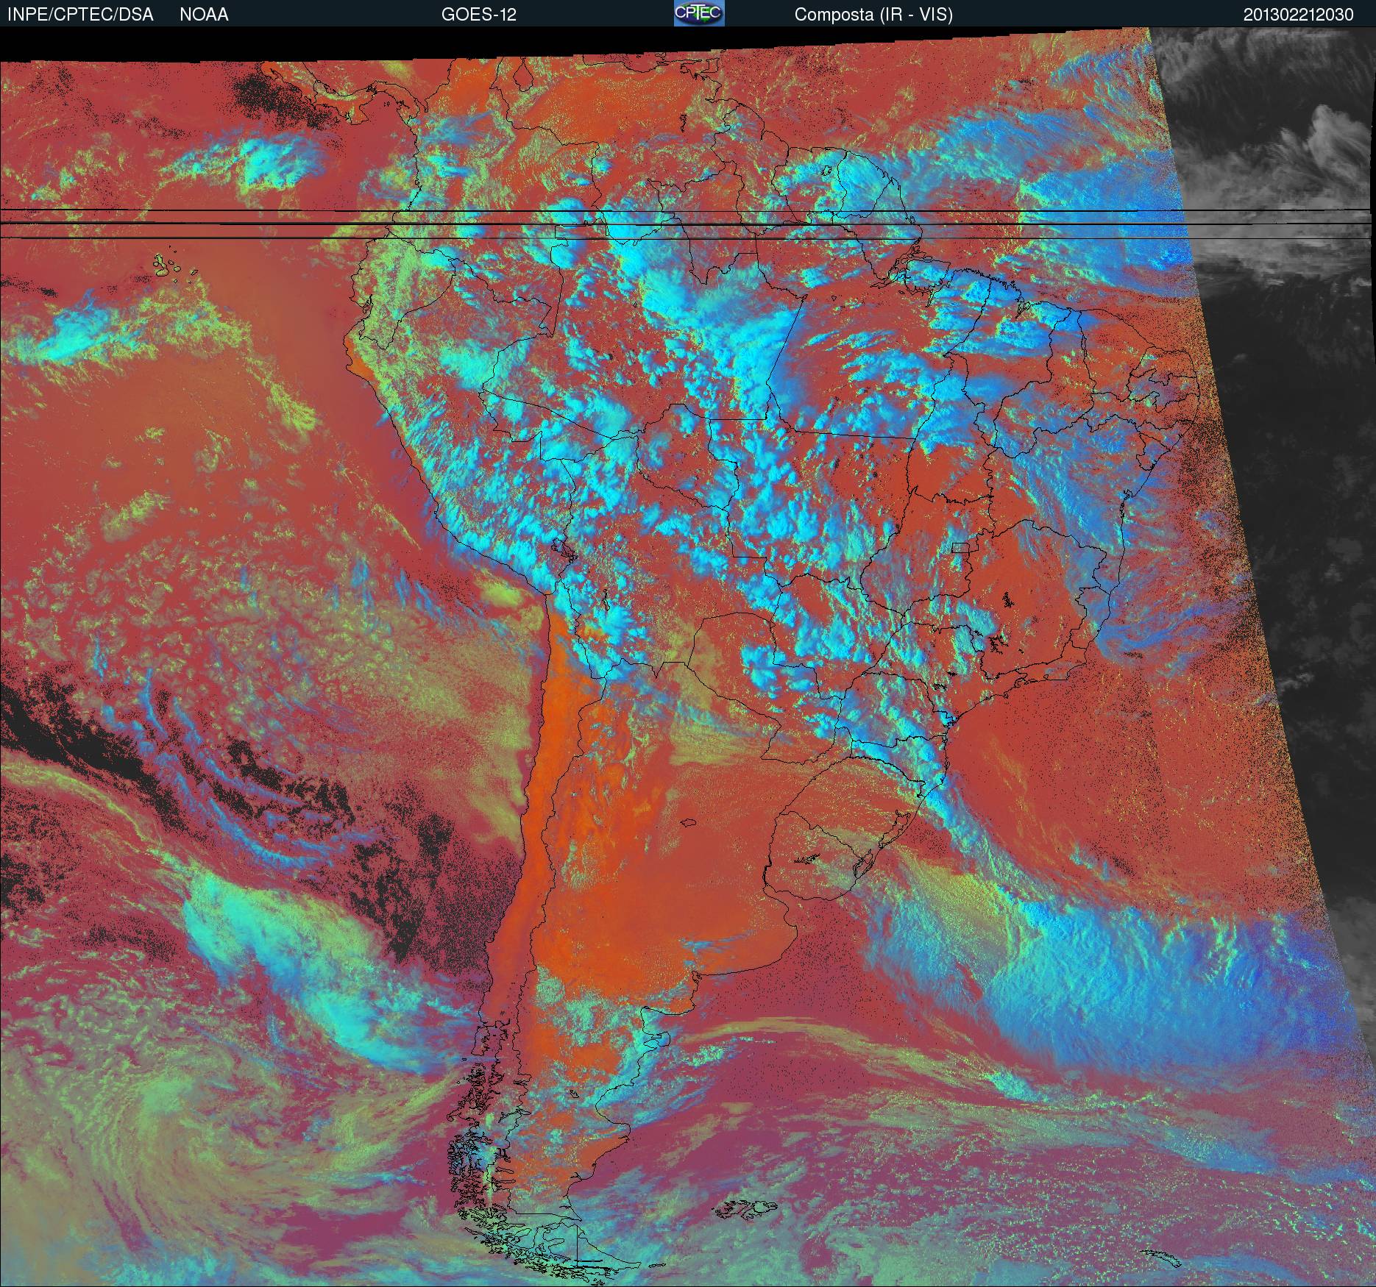Select the timestamp 201302212030
Screen dimensions: 1376x1287
(1298, 15)
